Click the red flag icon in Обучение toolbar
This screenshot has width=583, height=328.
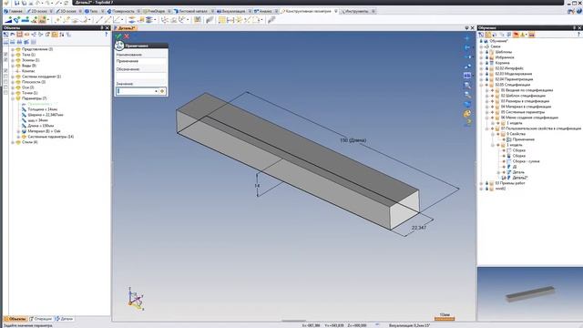coord(517,35)
